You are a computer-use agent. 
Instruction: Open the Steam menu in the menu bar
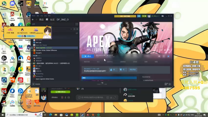pos(34,16)
